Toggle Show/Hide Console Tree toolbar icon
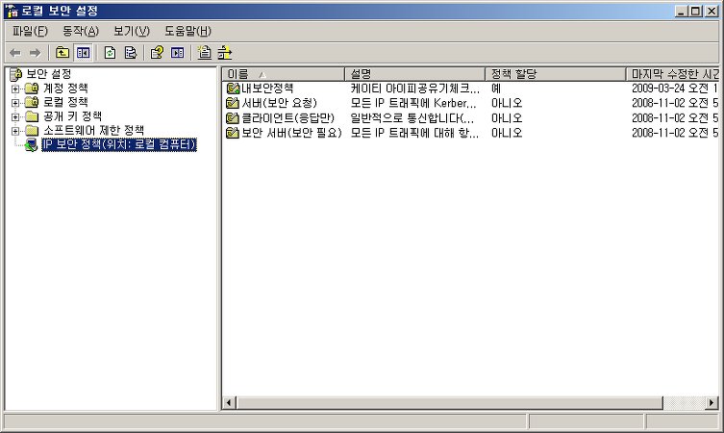The height and width of the screenshot is (433, 724). (x=83, y=52)
